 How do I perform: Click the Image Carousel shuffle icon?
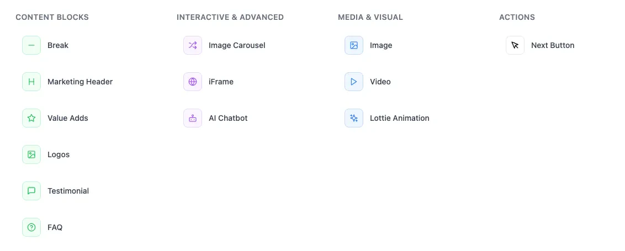[x=193, y=45]
